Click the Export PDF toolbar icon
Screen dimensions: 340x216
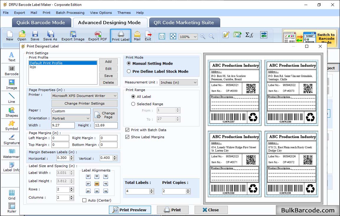(x=97, y=36)
